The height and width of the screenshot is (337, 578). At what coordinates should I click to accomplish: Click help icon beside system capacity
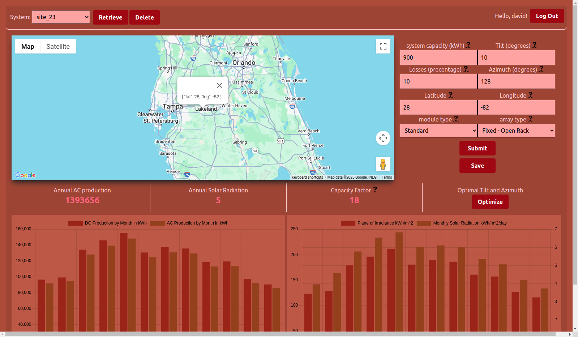468,45
